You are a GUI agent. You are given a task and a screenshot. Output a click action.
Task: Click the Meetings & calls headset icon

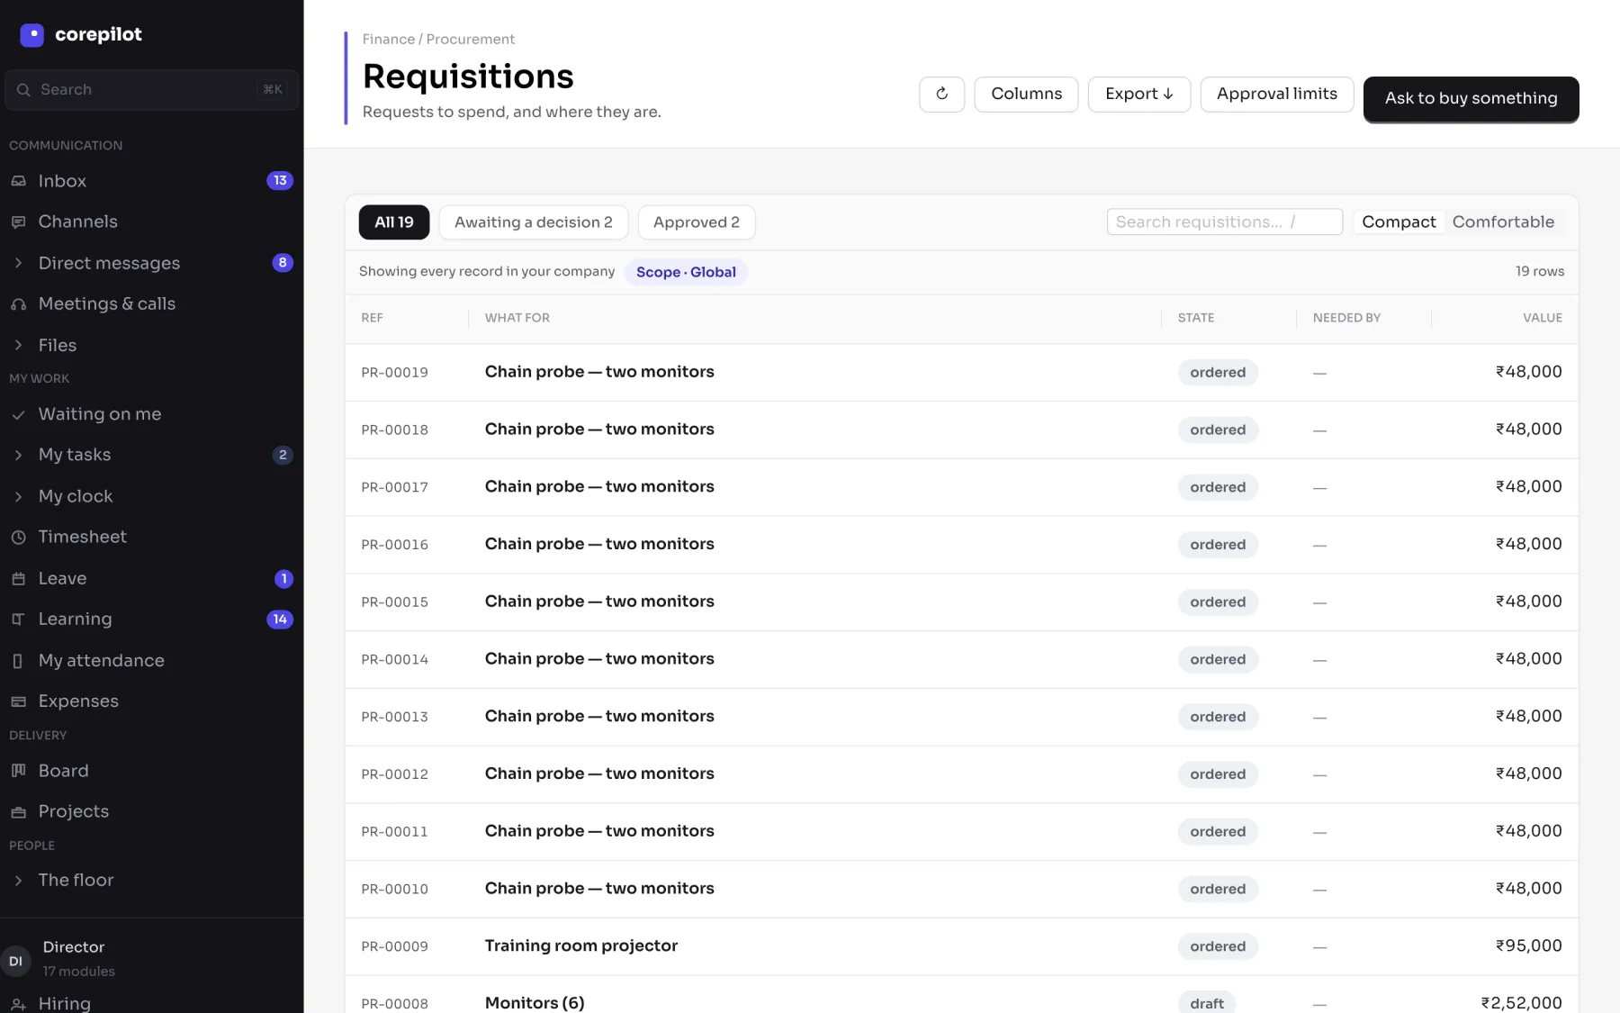click(x=18, y=304)
